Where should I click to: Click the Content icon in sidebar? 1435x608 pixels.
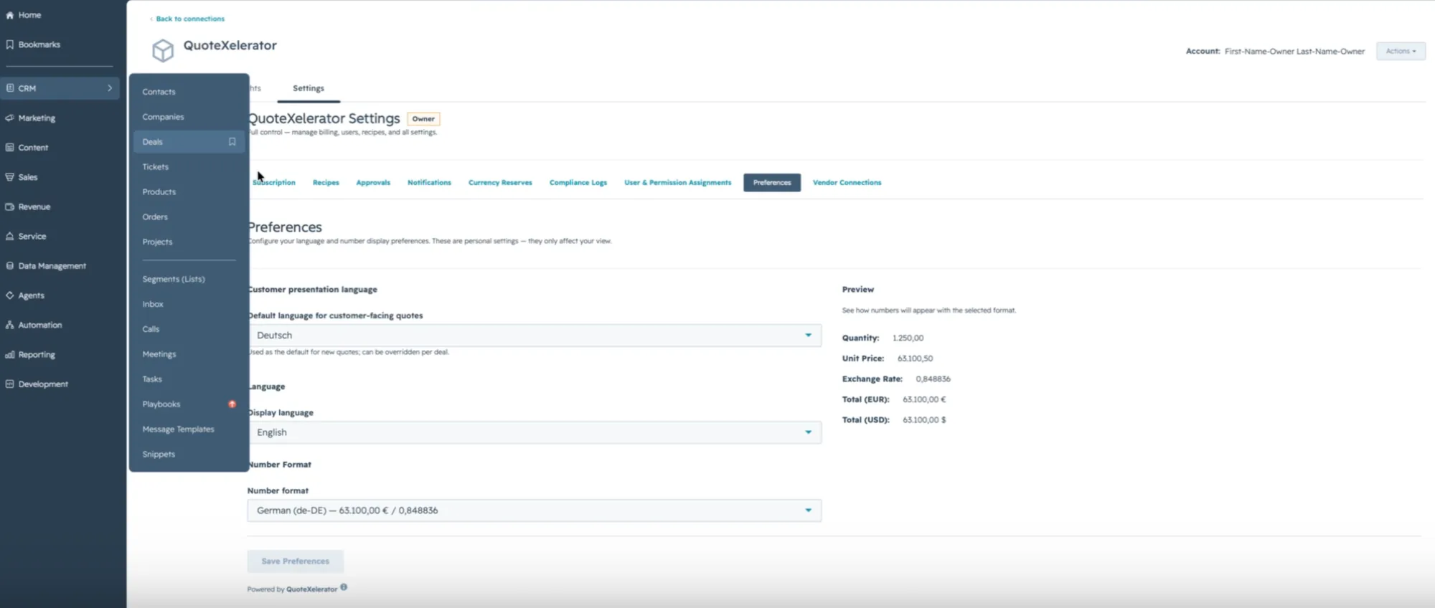click(x=10, y=148)
